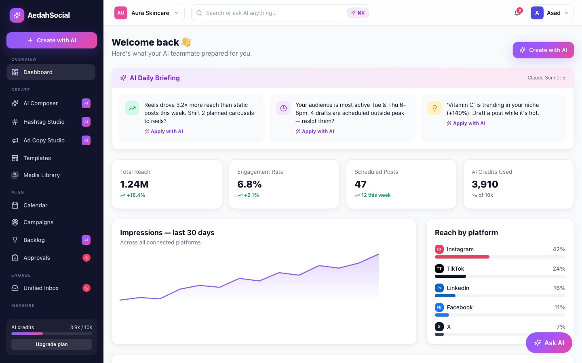582x363 pixels.
Task: Click the header Create with AI button
Action: (543, 50)
